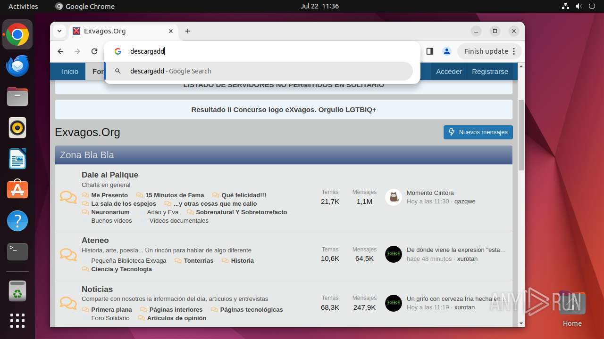This screenshot has width=604, height=339.
Task: Open Ubuntu Software from the dock
Action: pos(17,190)
